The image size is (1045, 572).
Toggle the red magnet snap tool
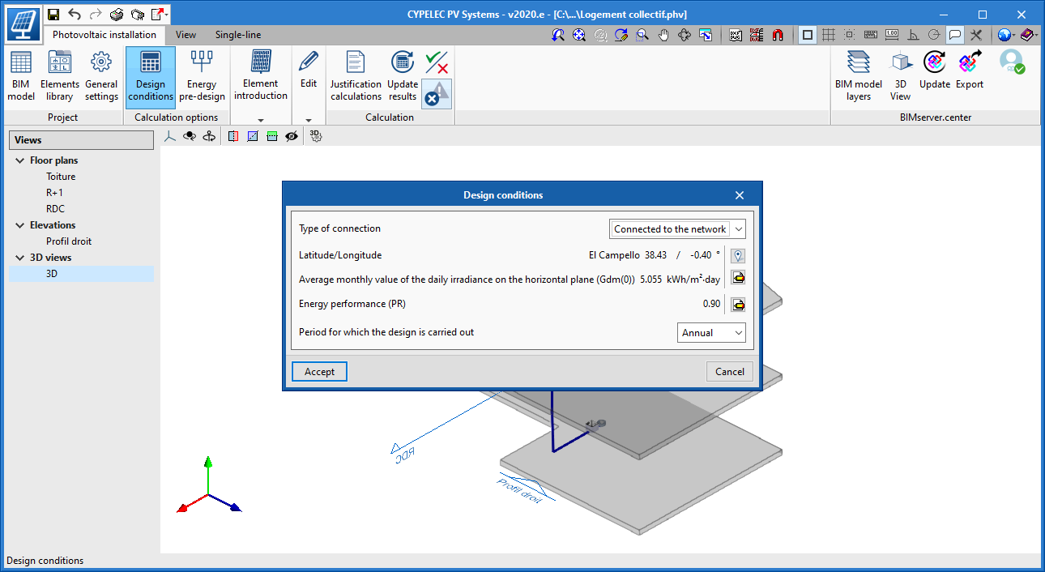point(778,35)
